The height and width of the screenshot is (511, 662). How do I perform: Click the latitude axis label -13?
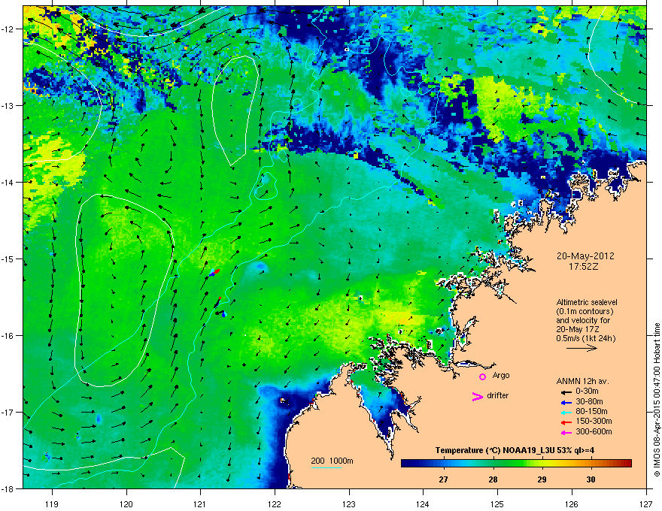[8, 106]
